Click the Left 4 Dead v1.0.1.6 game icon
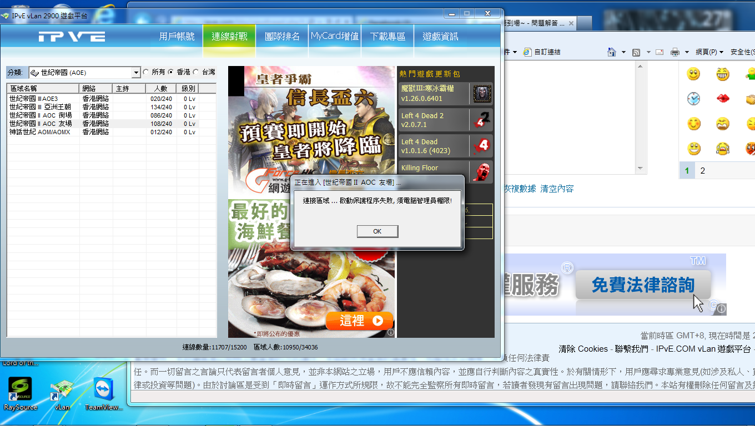Viewport: 755px width, 426px height. tap(482, 146)
